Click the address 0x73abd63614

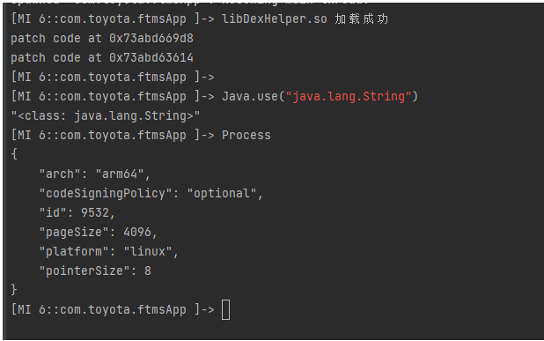tap(151, 57)
